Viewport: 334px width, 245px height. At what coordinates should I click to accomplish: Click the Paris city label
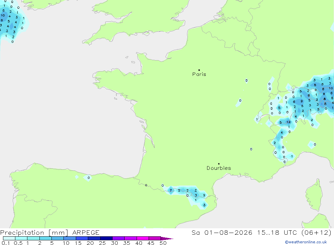pyautogui.click(x=199, y=74)
